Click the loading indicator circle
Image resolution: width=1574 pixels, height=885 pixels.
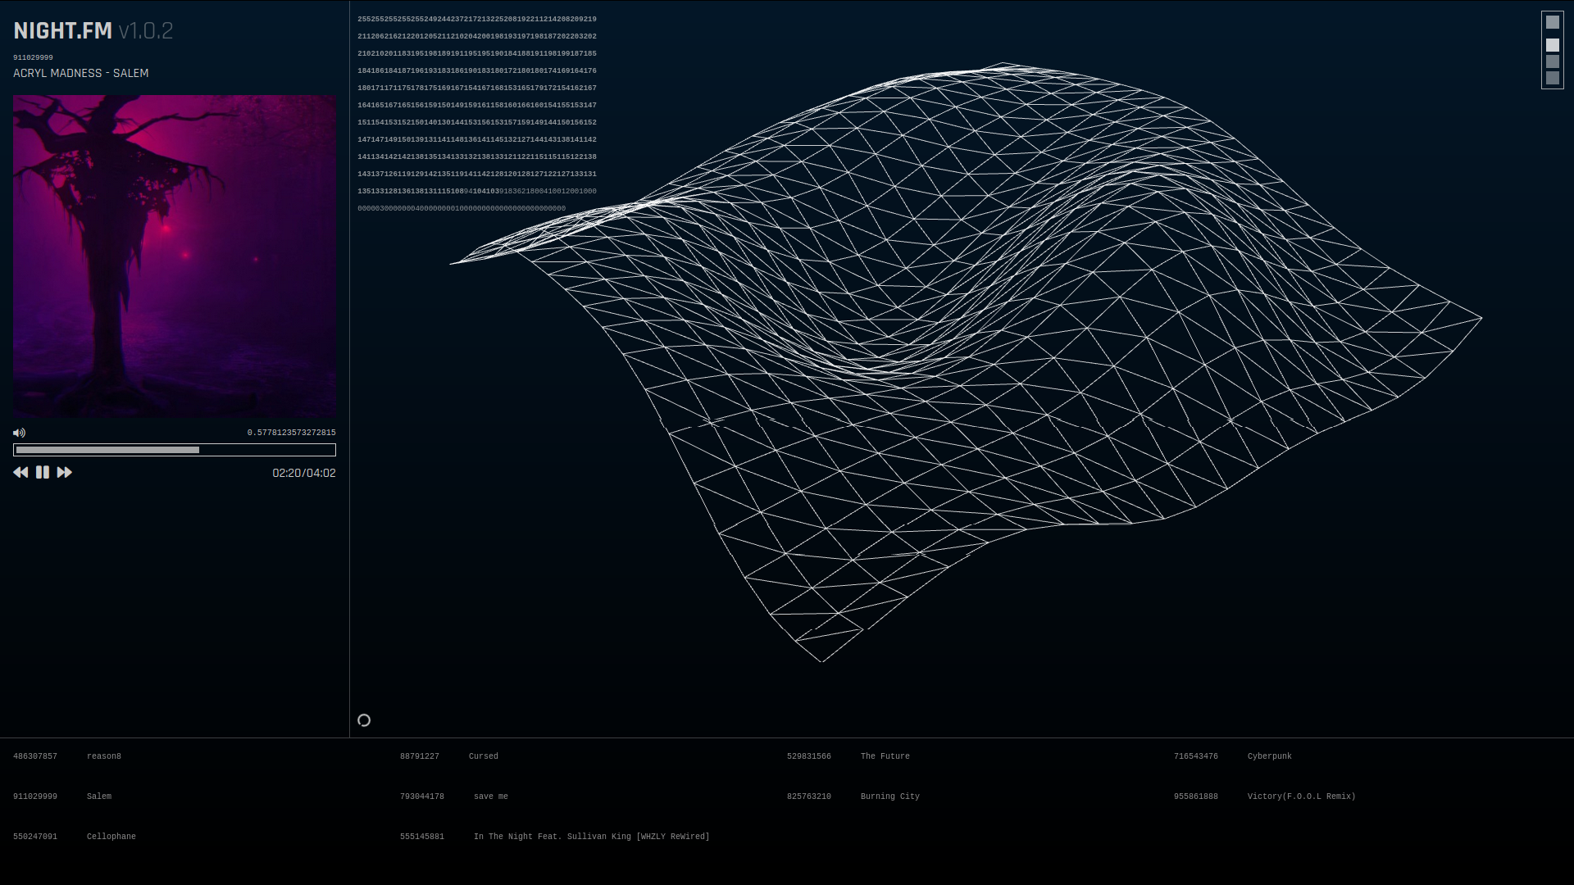[364, 719]
